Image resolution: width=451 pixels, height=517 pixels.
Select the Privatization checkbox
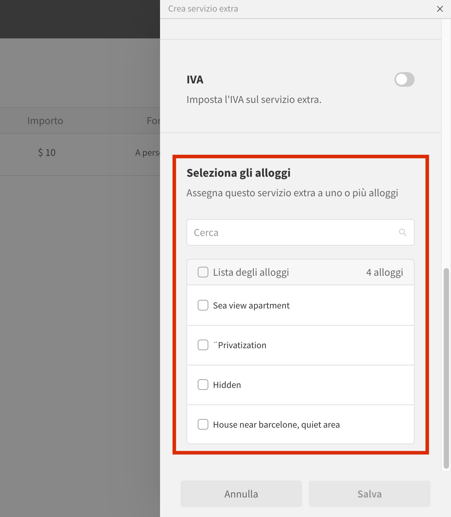pyautogui.click(x=203, y=345)
